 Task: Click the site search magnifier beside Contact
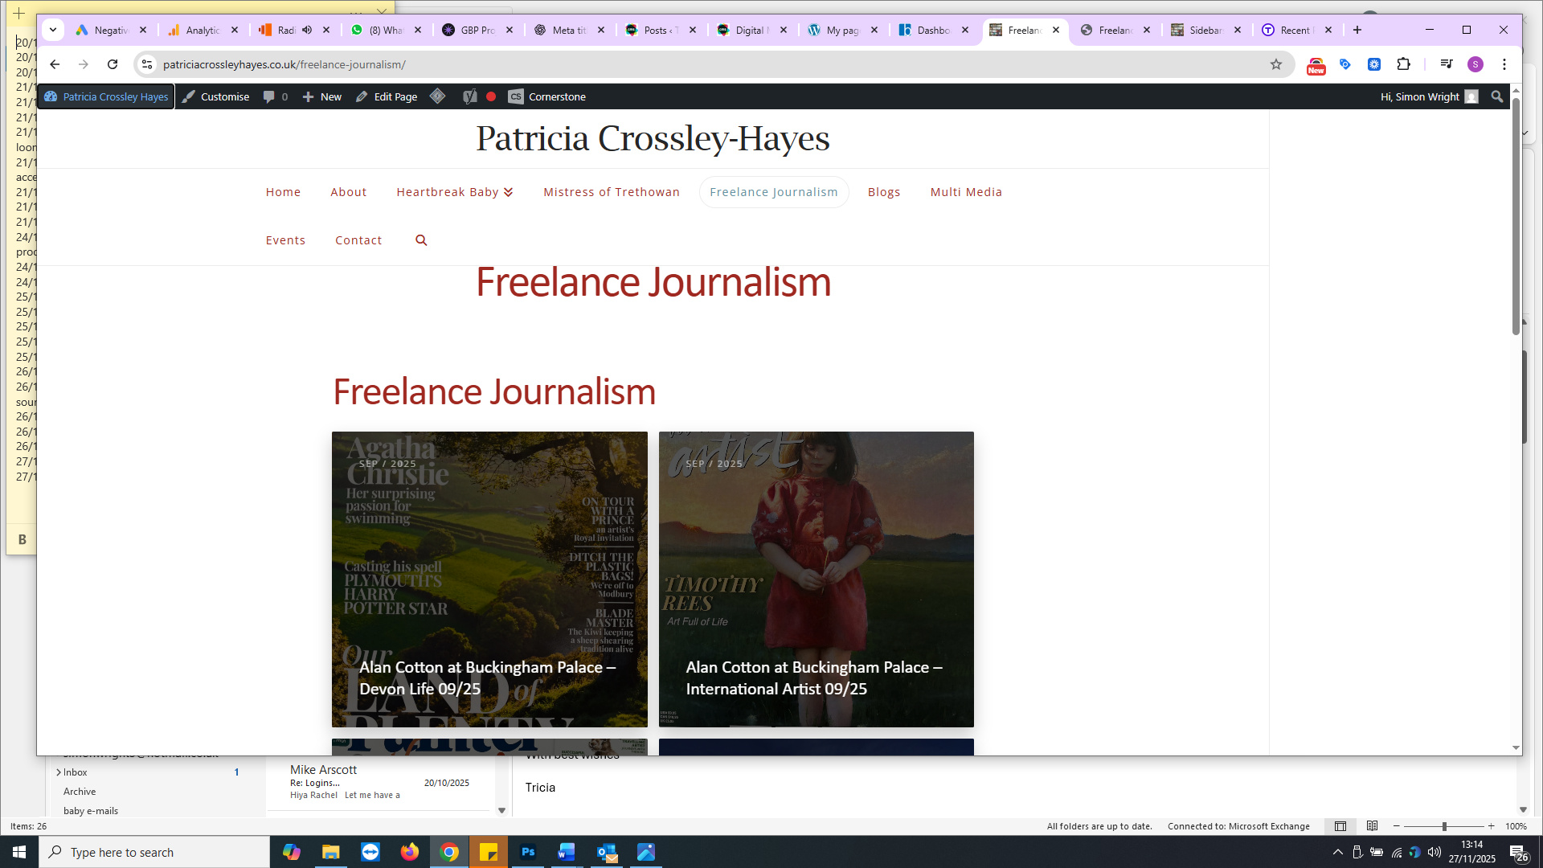click(x=421, y=240)
